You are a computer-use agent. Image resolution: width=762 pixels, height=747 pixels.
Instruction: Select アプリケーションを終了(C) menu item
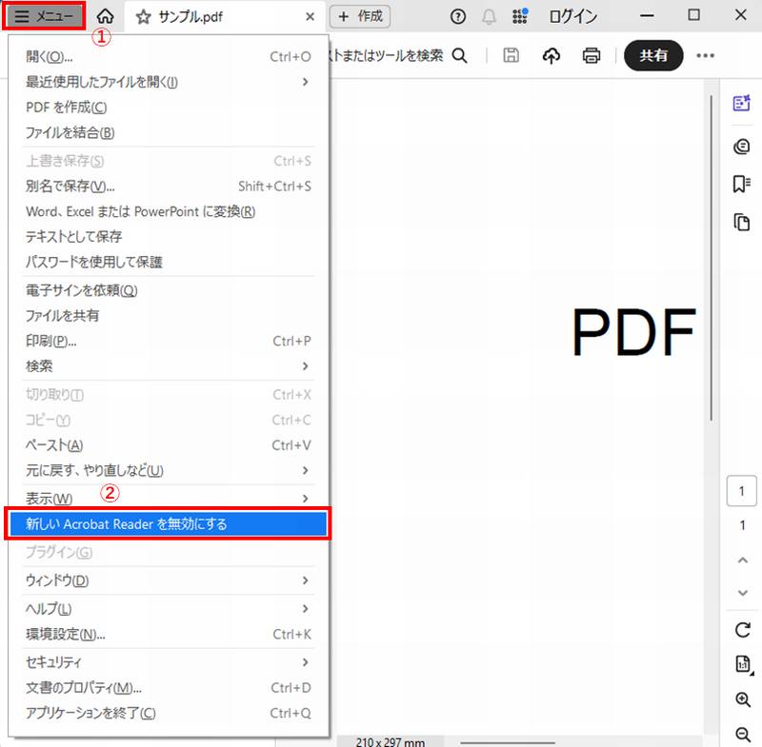[x=169, y=713]
